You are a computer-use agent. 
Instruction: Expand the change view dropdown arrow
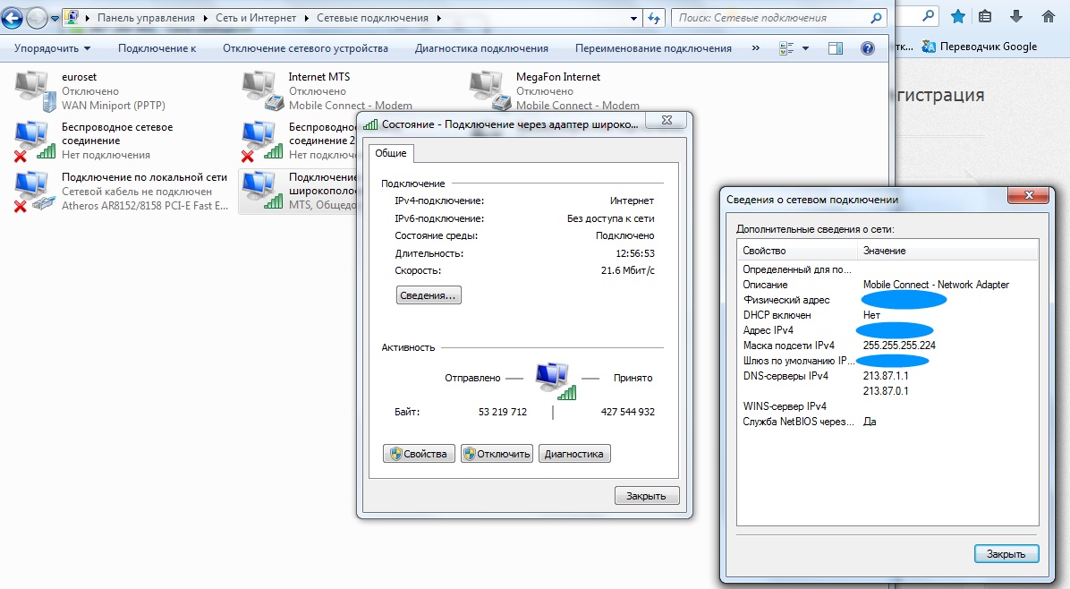(805, 48)
